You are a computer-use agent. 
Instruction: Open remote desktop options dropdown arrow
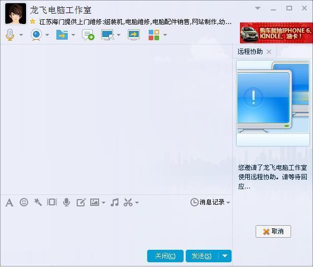(118, 35)
